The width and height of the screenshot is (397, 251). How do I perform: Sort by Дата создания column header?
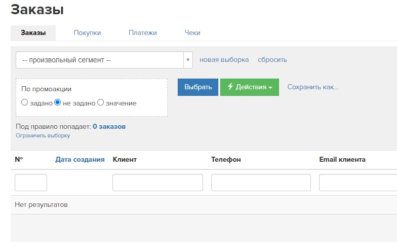point(80,159)
